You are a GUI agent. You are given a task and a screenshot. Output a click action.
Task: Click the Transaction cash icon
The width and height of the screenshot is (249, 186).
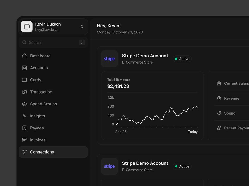(24, 92)
